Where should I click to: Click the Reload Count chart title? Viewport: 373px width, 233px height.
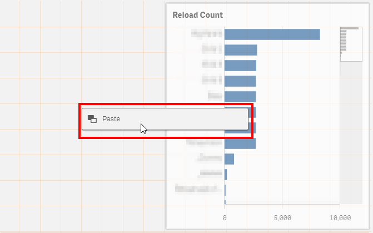click(198, 15)
